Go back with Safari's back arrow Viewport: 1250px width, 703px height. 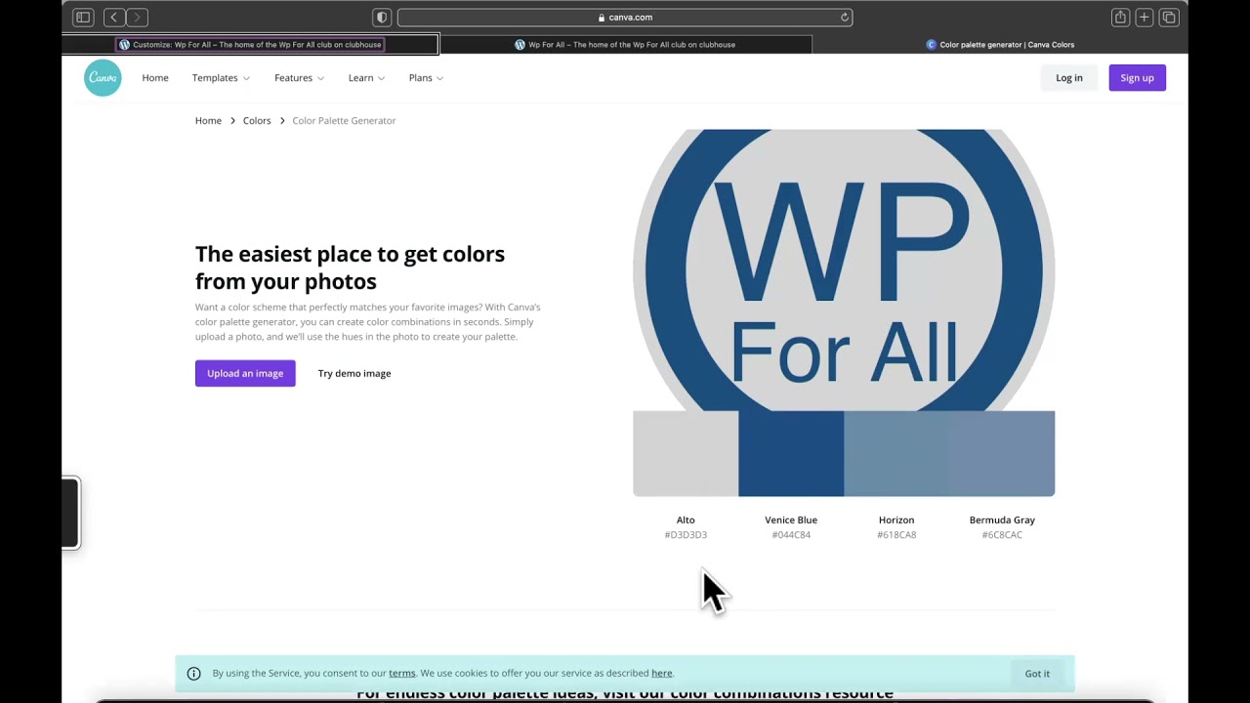(114, 17)
